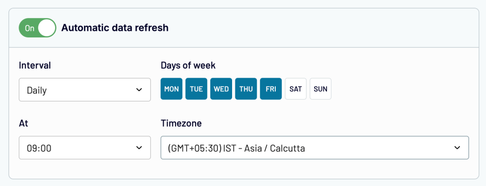Click the Interval field label
This screenshot has height=186, width=486.
tap(35, 65)
